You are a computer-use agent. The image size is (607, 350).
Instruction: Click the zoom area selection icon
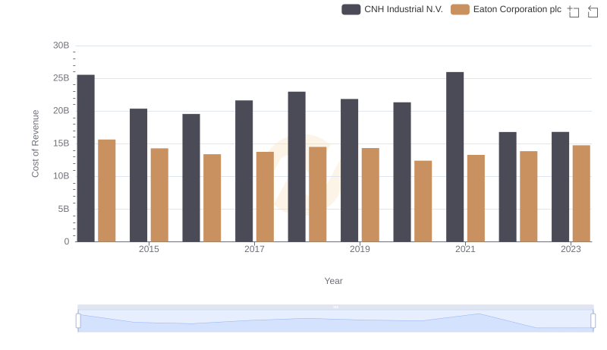click(x=574, y=11)
